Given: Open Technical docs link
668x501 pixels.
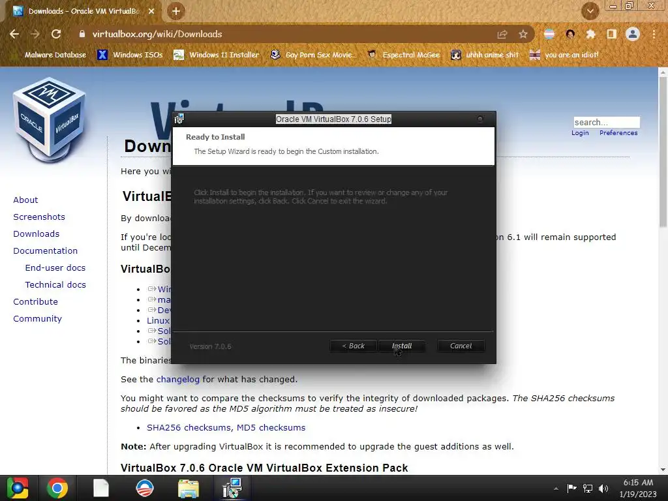Looking at the screenshot, I should coord(55,285).
